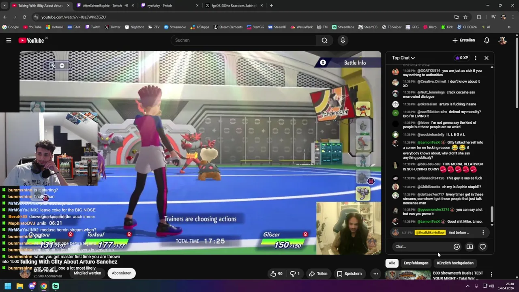Click the address bar URL
Image resolution: width=519 pixels, height=292 pixels.
[x=73, y=17]
